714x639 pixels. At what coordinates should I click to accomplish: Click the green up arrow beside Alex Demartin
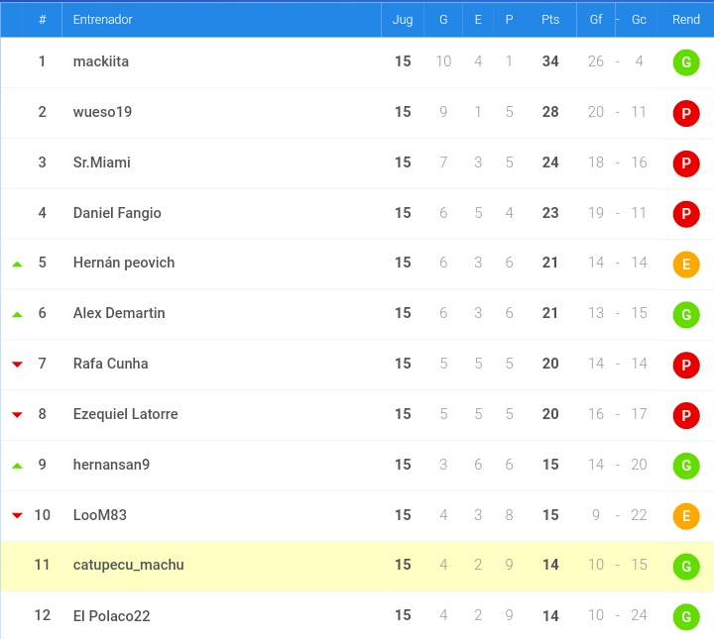click(x=17, y=314)
